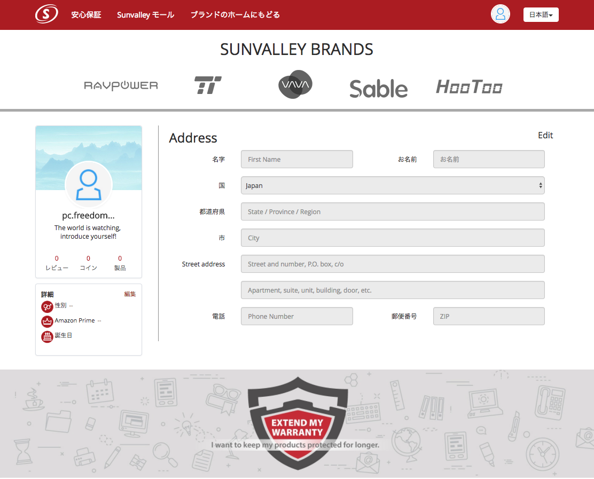
Task: Open the 安心保証 menu item
Action: click(x=86, y=15)
